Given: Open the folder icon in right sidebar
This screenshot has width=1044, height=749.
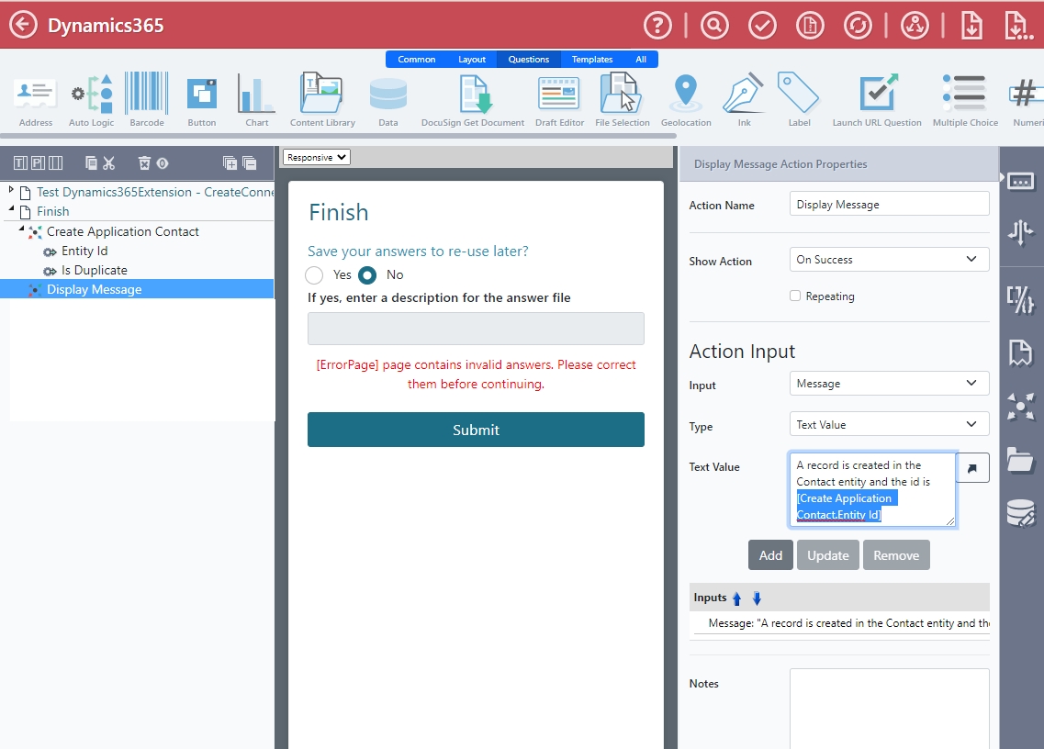Looking at the screenshot, I should pyautogui.click(x=1021, y=460).
